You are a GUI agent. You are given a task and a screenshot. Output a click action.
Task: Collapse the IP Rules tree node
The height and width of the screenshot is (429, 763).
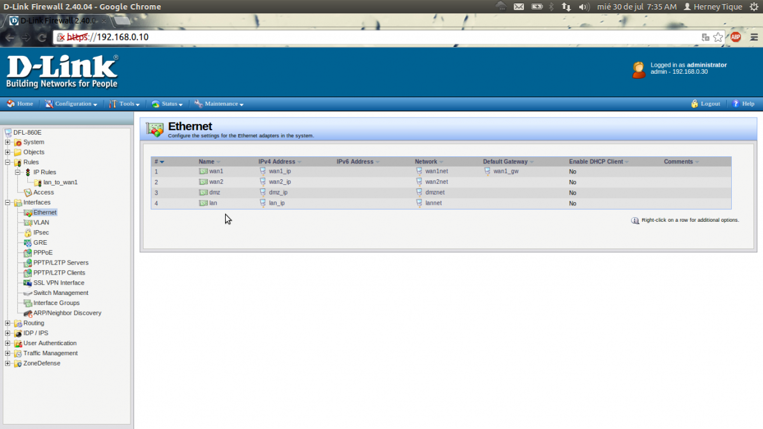click(x=18, y=172)
